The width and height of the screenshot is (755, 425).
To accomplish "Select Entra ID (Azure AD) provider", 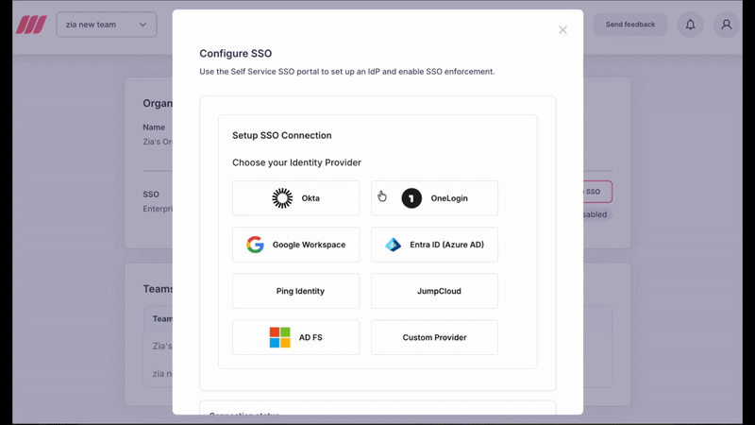I will coord(434,245).
